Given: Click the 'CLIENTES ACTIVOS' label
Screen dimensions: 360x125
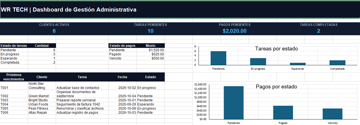Looking at the screenshot, I should [x=54, y=25].
